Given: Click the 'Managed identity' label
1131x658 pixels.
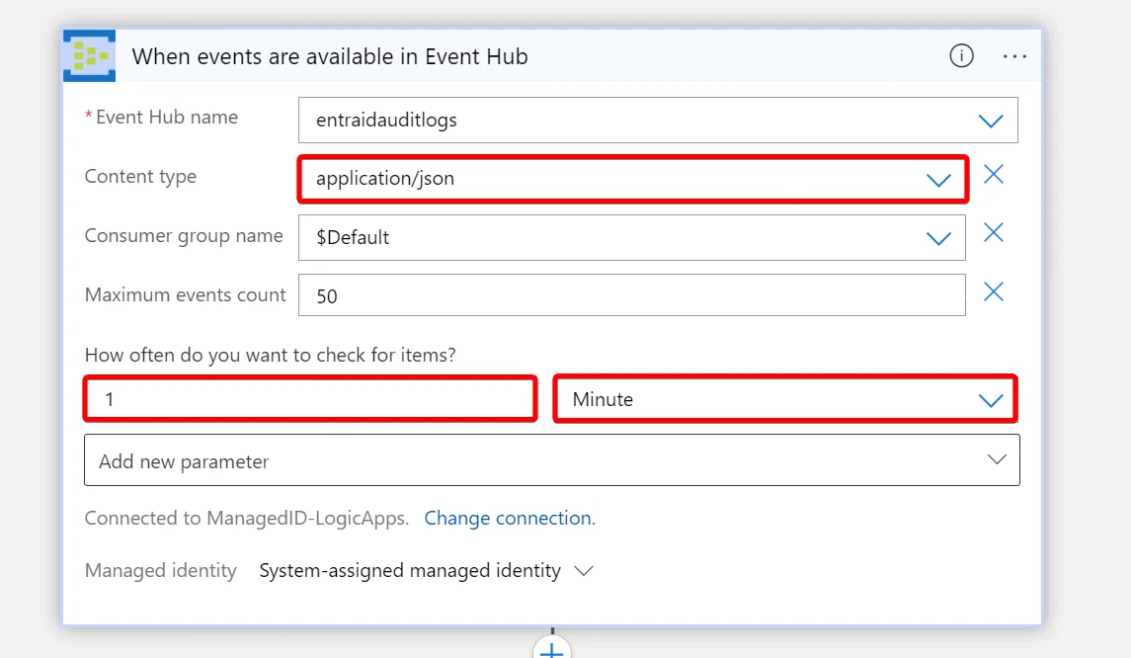Looking at the screenshot, I should point(161,571).
